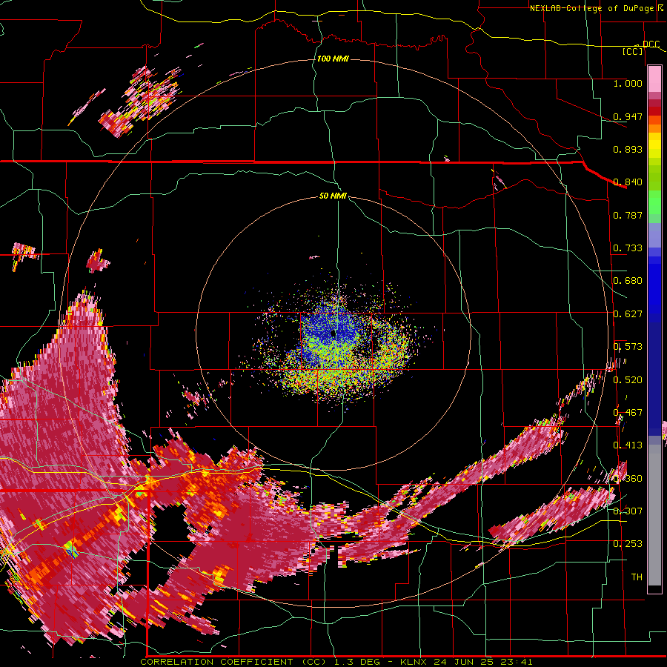The width and height of the screenshot is (667, 667).
Task: Click the 0.680 color scale value
Action: [x=628, y=281]
